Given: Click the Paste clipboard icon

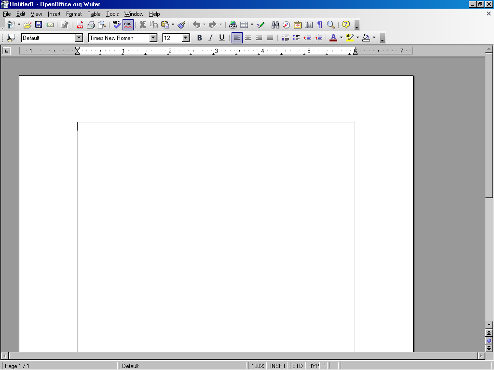Looking at the screenshot, I should [165, 25].
